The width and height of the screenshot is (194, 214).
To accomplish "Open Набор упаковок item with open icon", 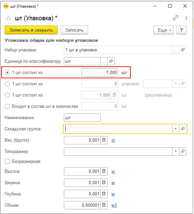I will pos(183,50).
